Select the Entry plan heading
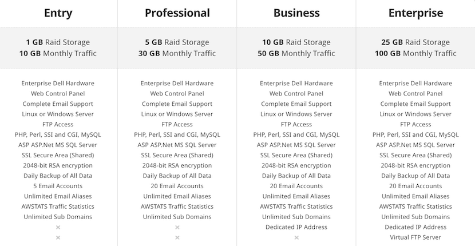Screen dimensions: 475x246 pyautogui.click(x=58, y=13)
